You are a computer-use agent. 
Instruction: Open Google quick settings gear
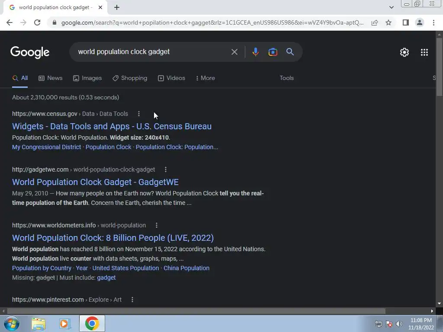pos(404,52)
